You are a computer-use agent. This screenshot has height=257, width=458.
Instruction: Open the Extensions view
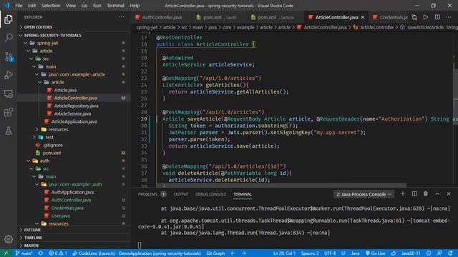[9, 112]
